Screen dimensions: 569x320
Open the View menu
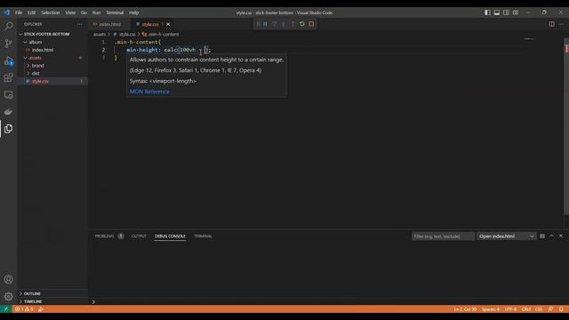click(70, 12)
